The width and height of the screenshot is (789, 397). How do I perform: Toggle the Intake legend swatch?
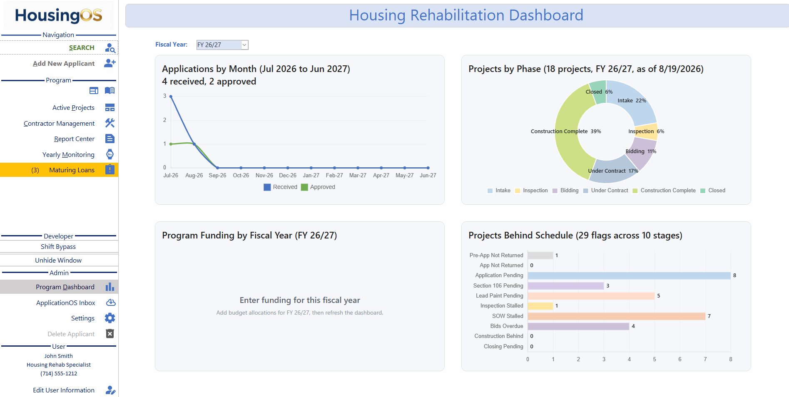pyautogui.click(x=490, y=191)
